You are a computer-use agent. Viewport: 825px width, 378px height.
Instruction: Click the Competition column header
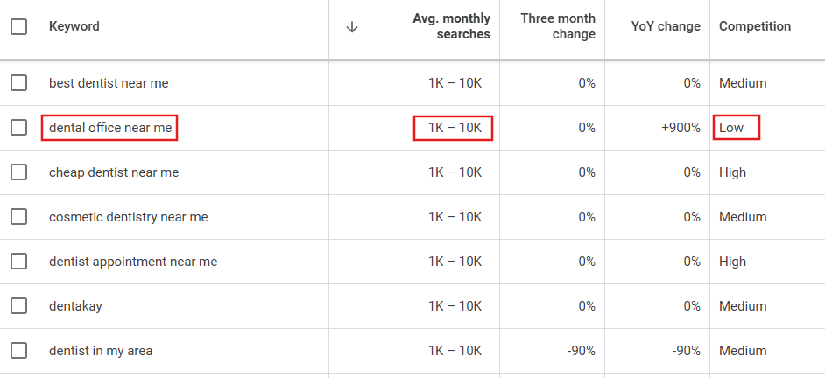(x=754, y=26)
